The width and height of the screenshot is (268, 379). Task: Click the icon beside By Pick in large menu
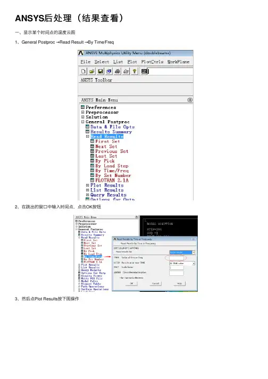pyautogui.click(x=93, y=161)
